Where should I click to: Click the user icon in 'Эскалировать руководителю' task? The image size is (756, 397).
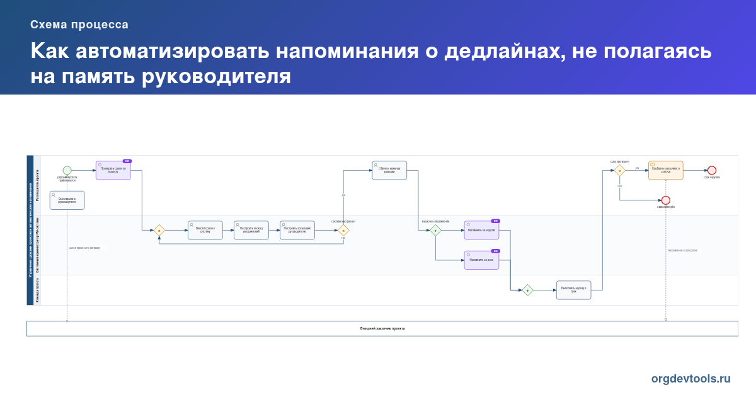point(54,195)
